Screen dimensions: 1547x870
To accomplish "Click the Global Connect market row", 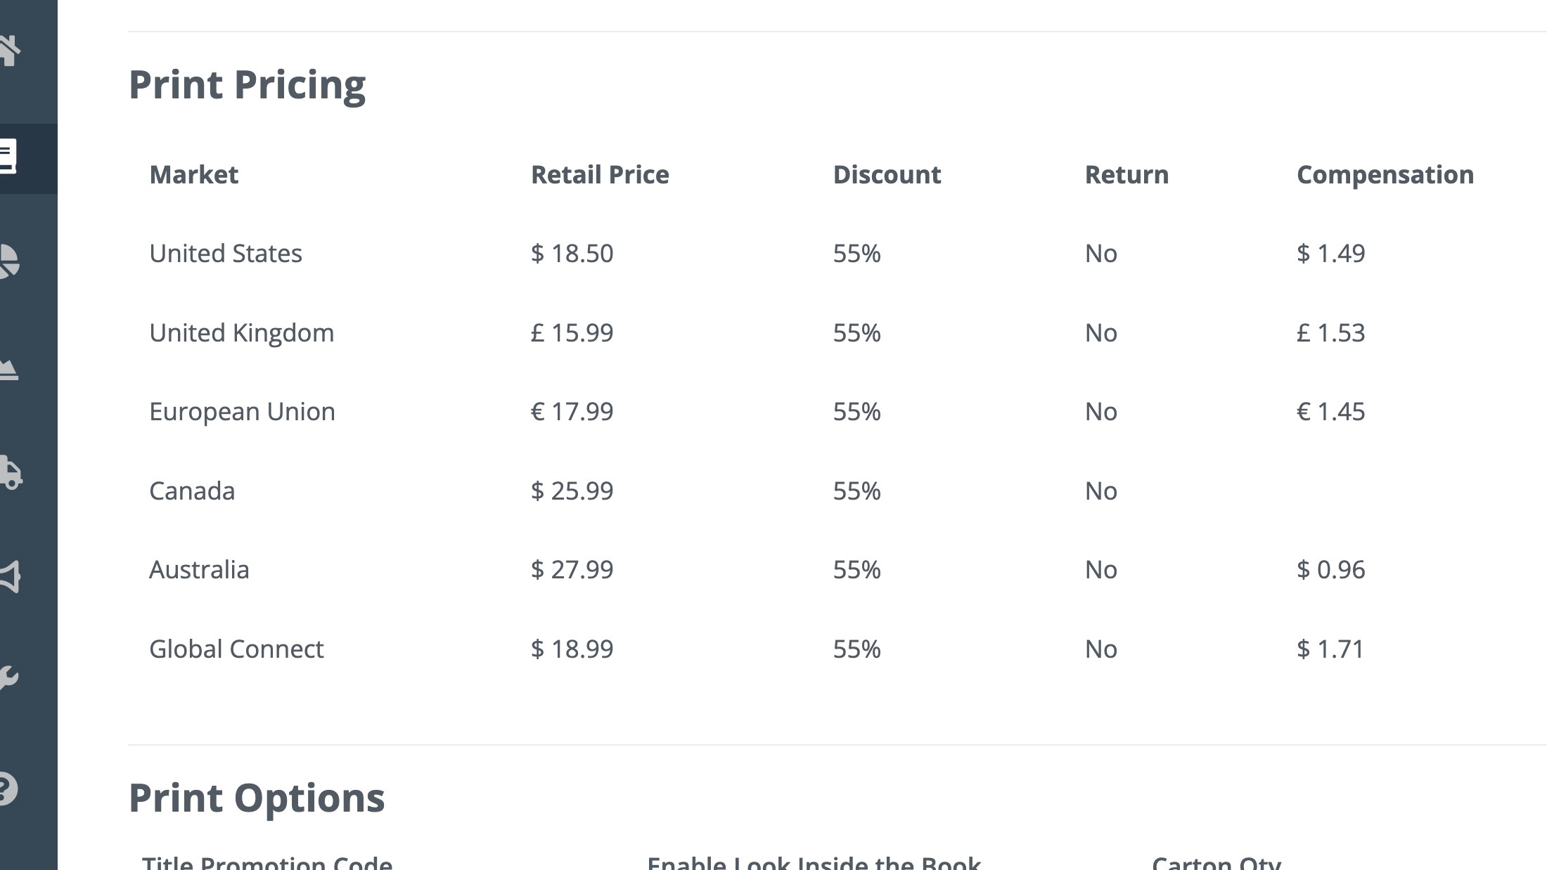I will point(837,649).
